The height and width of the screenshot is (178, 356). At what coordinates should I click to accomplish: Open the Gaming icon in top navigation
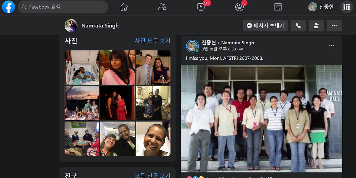pos(278,7)
